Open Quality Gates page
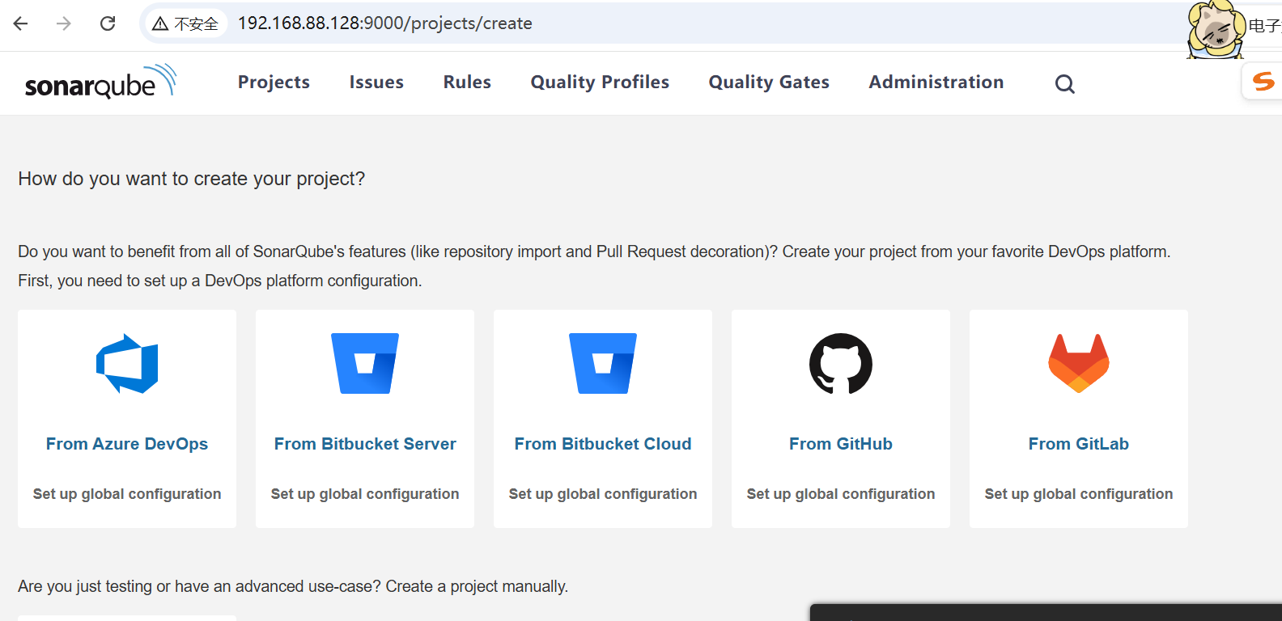The width and height of the screenshot is (1282, 621). click(769, 82)
